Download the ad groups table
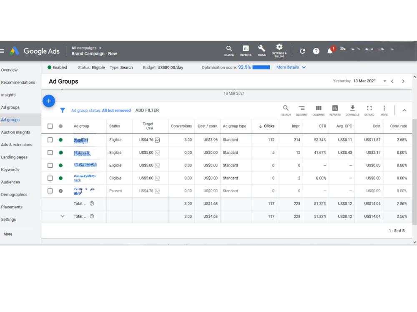The width and height of the screenshot is (417, 312). tap(352, 110)
